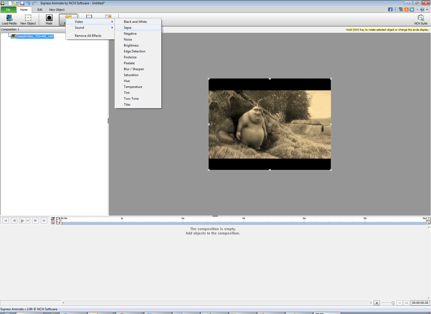Open the NCH Suite toolbox
Viewport: 431px width, 314px height.
point(421,20)
